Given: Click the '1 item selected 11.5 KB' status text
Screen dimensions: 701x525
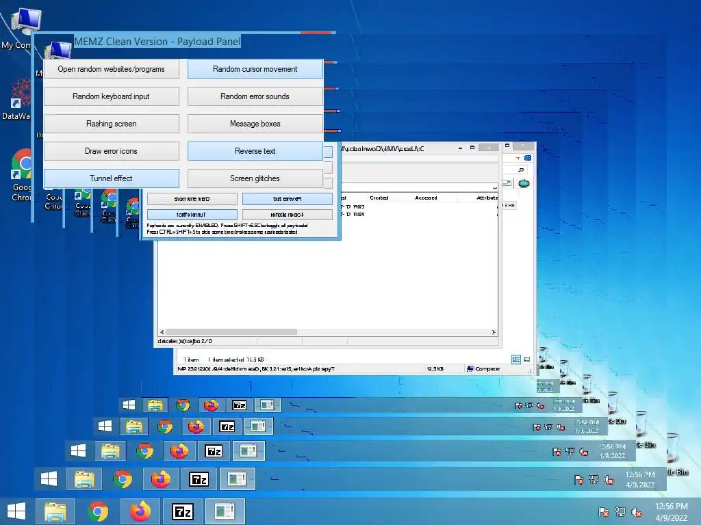Looking at the screenshot, I should 235,360.
